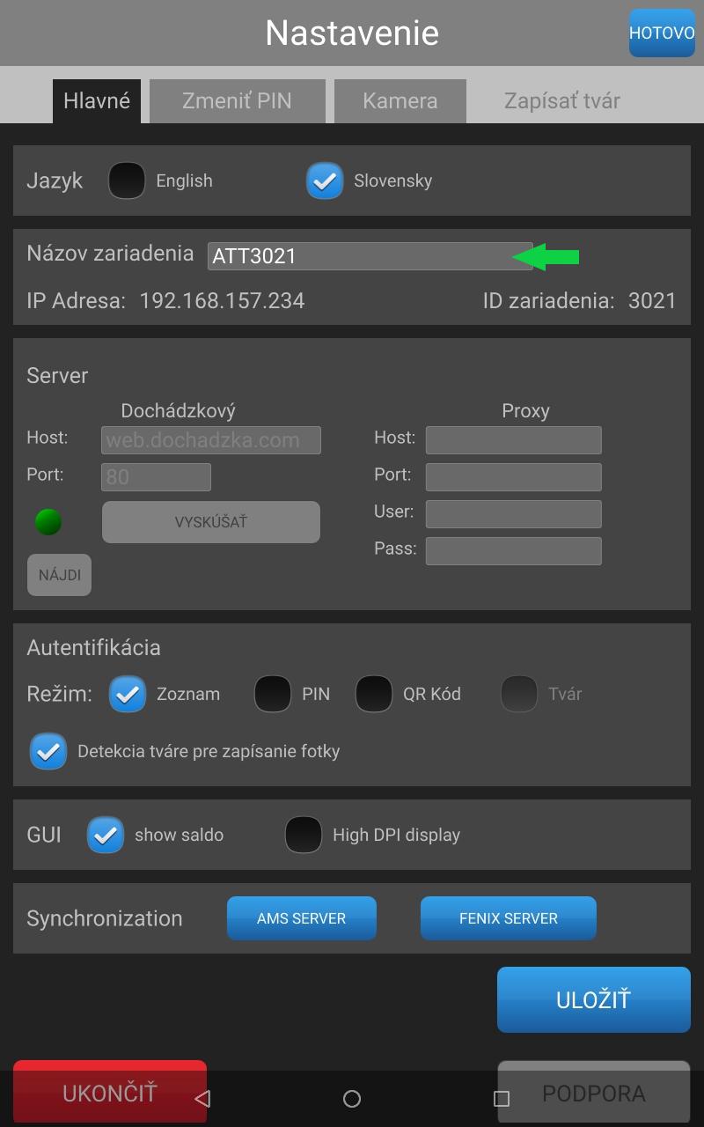Click the FENIX SERVER sync button
This screenshot has width=704, height=1127.
point(508,918)
